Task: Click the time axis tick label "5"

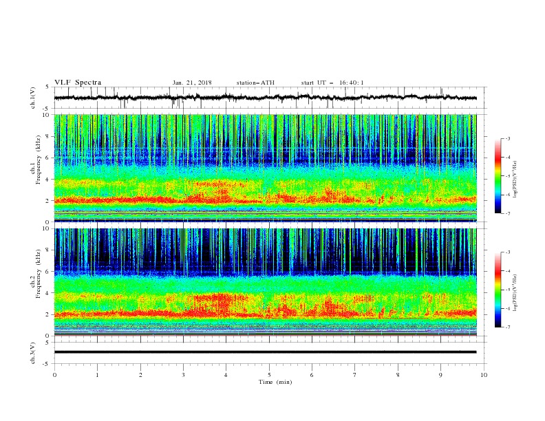Action: coord(269,375)
